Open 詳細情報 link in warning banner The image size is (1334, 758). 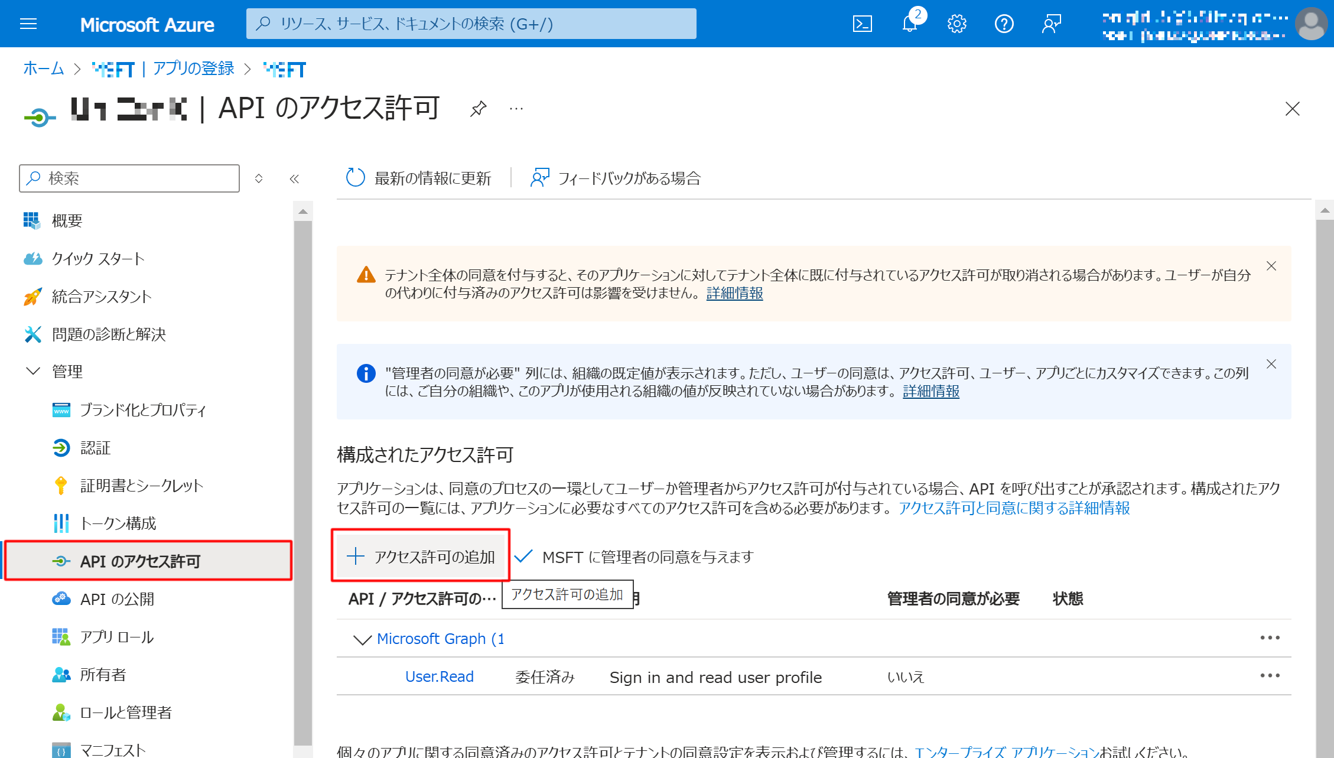coord(734,293)
